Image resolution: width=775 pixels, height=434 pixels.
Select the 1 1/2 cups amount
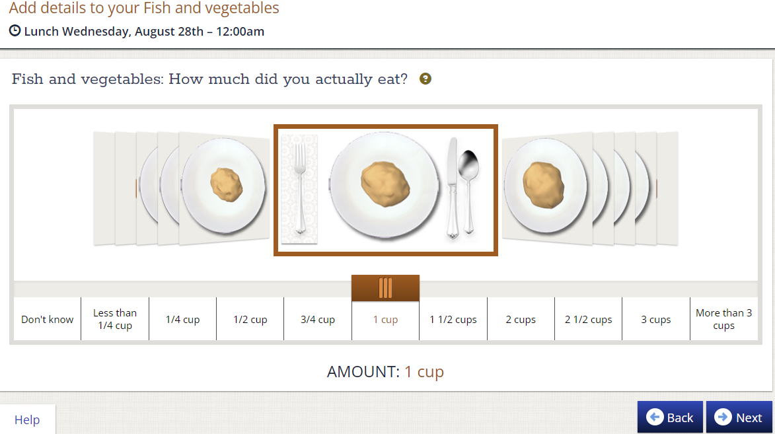453,319
